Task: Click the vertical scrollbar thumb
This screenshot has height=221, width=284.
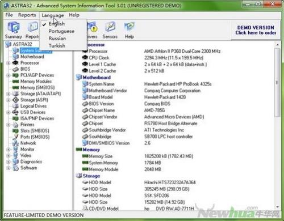Action: [x=277, y=83]
